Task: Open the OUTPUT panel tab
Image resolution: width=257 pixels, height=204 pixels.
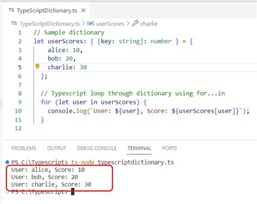Action: 56,148
